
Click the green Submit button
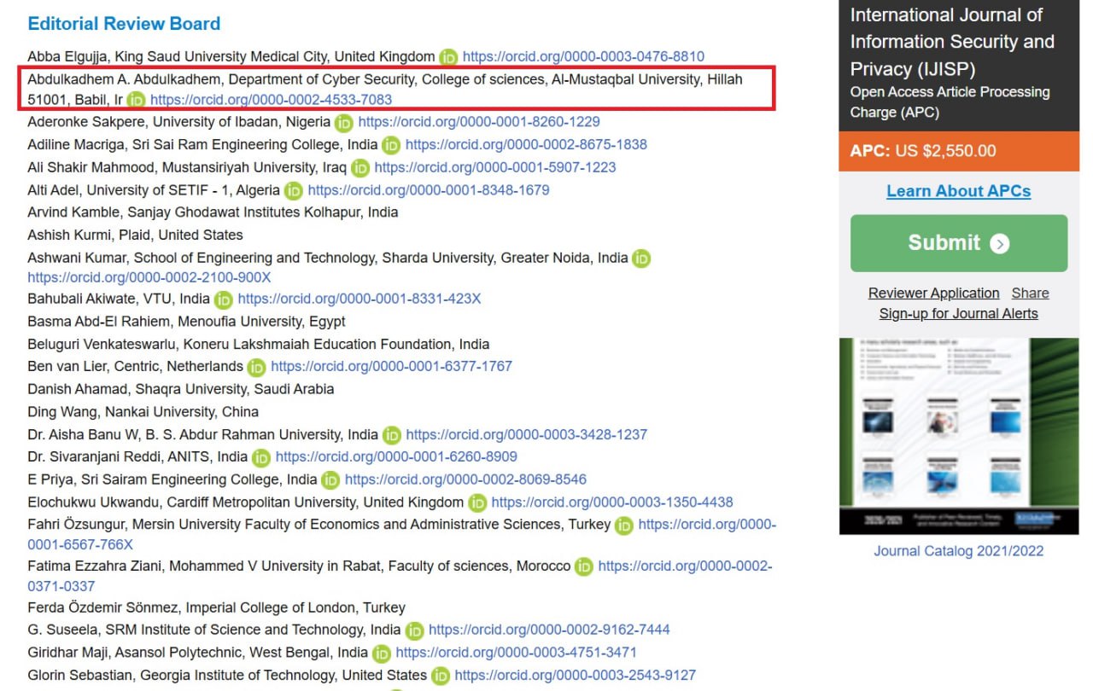click(959, 243)
